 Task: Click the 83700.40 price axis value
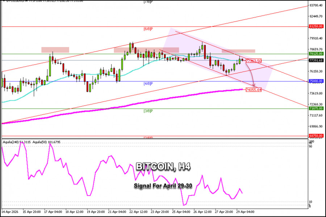tap(316, 5)
